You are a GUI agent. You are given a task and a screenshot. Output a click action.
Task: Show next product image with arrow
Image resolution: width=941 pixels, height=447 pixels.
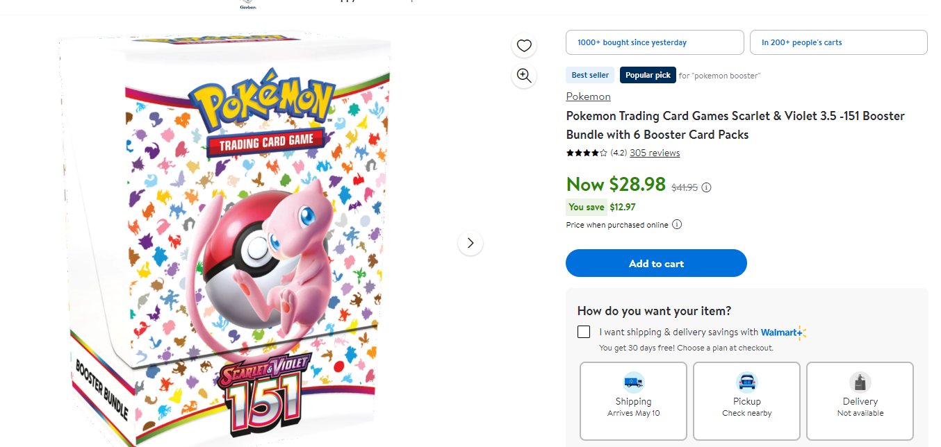(470, 243)
